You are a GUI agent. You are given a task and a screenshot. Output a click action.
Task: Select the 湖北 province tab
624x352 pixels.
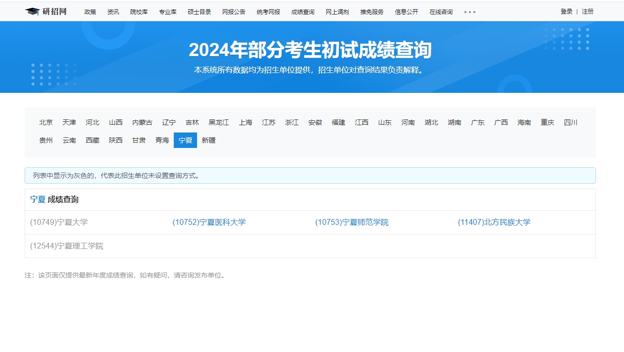(x=431, y=122)
